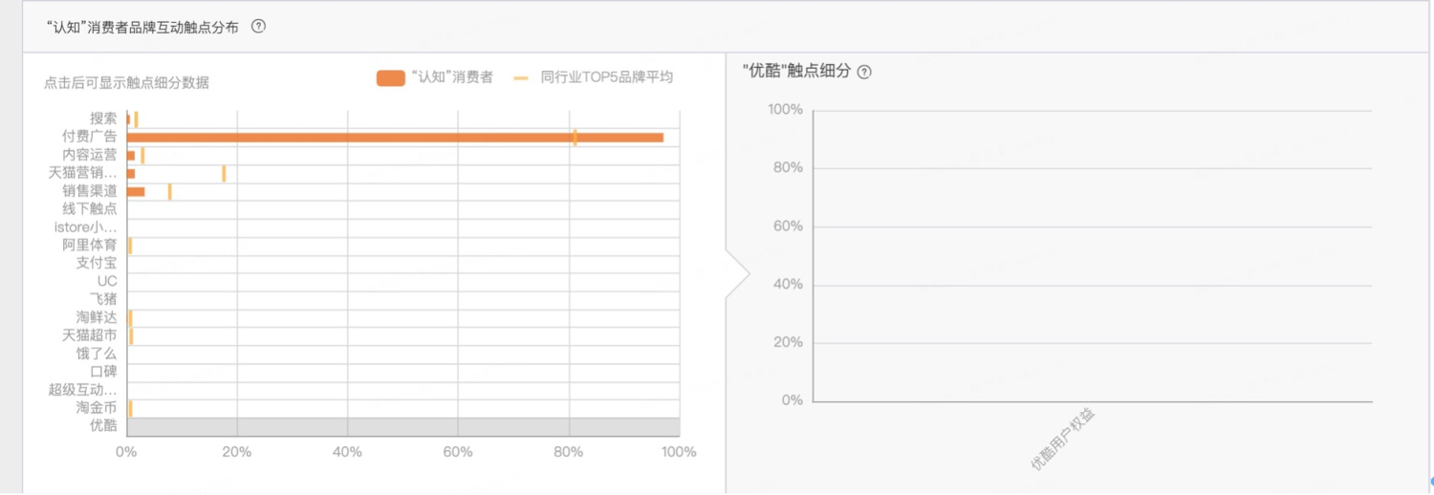
Task: Click the 天猫营销 touchpoint label
Action: [83, 173]
